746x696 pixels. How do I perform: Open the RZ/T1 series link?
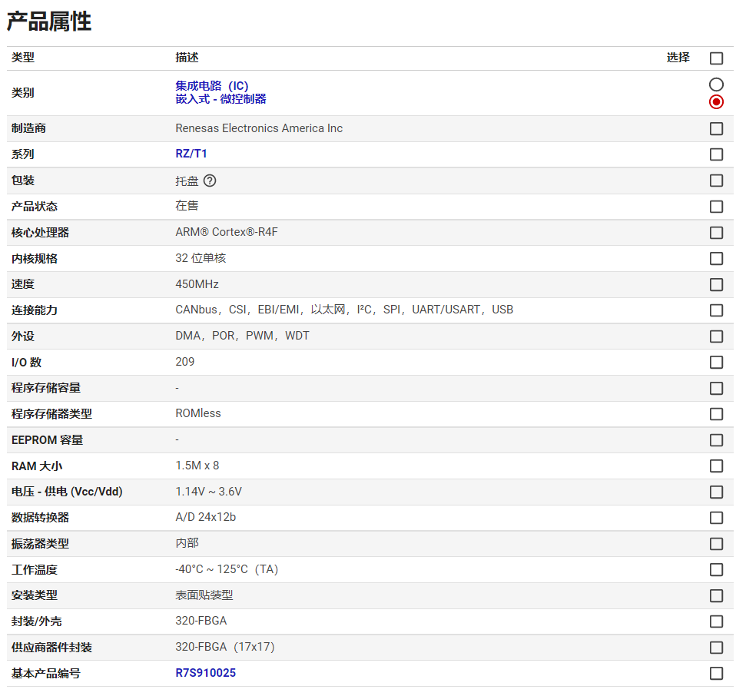point(191,154)
